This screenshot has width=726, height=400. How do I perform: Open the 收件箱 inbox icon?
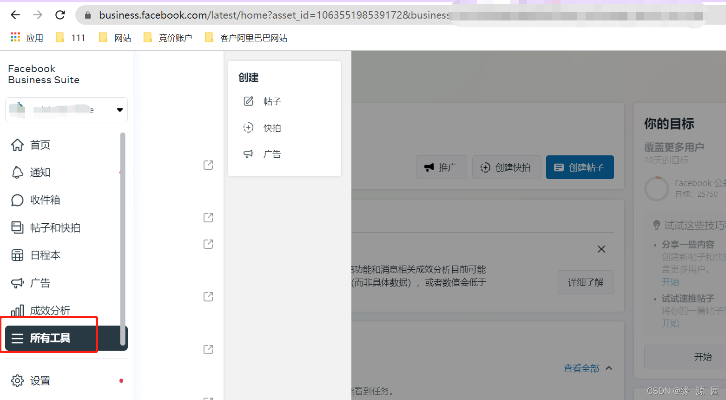[17, 200]
